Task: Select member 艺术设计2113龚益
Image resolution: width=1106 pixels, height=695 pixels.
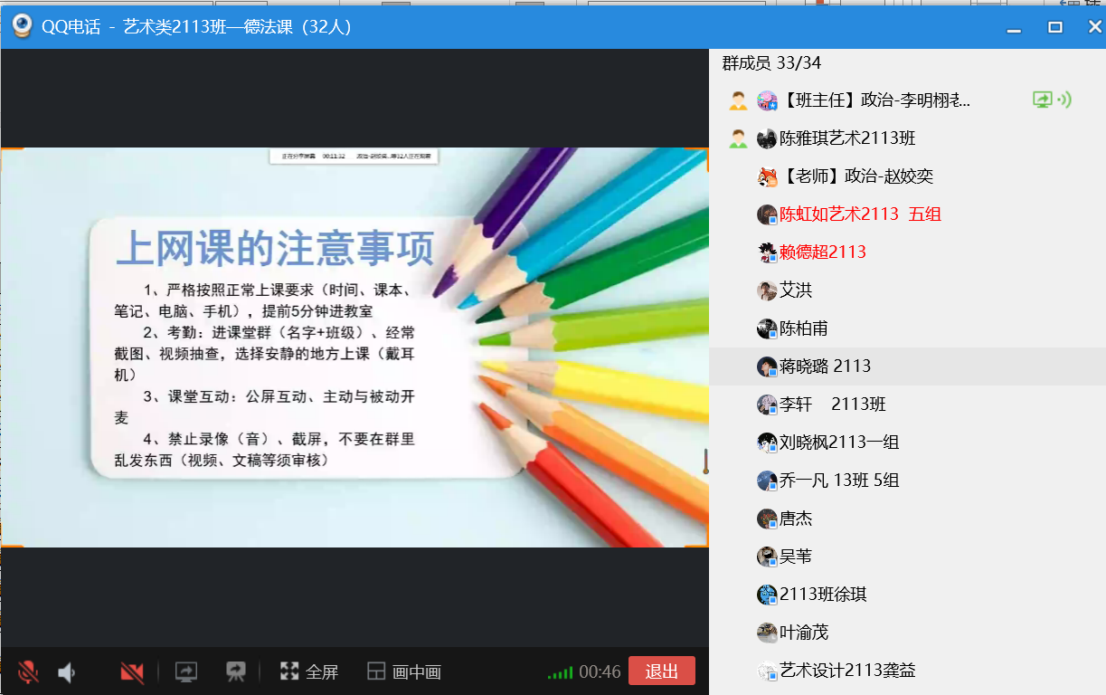Action: point(846,671)
